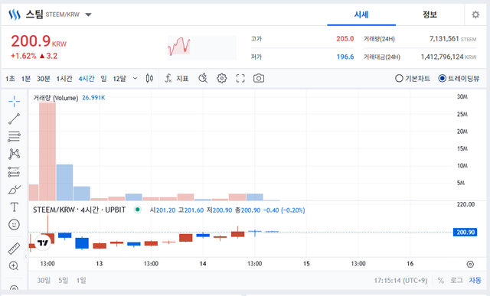
Task: Open the emoji icons tool
Action: [x=14, y=225]
